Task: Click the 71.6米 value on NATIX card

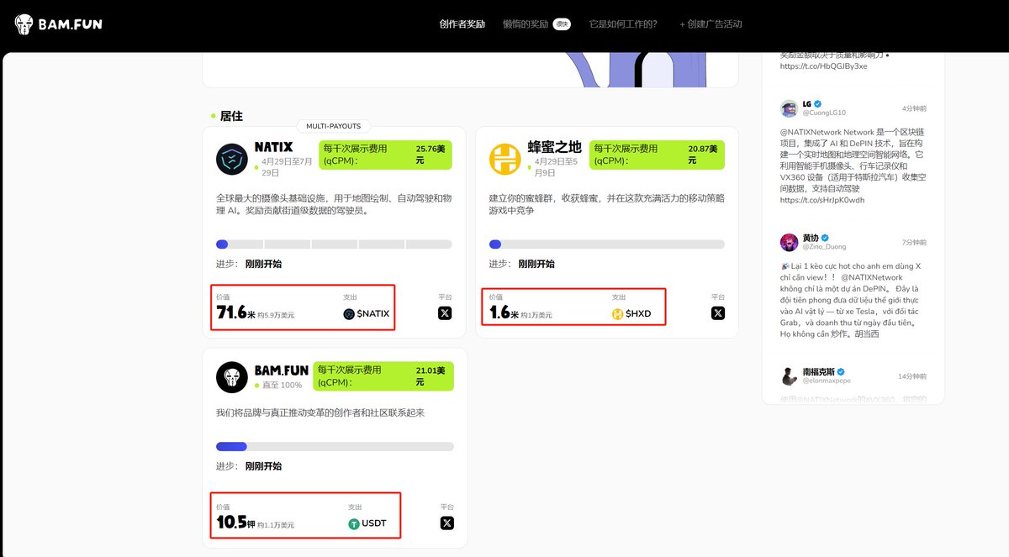Action: tap(235, 313)
